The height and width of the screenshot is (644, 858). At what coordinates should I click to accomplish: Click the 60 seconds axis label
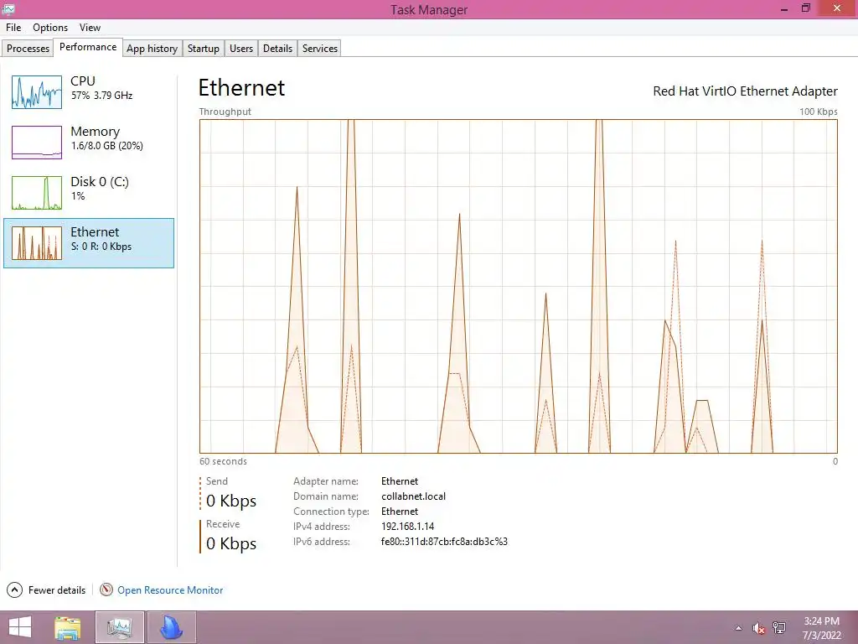(x=223, y=461)
